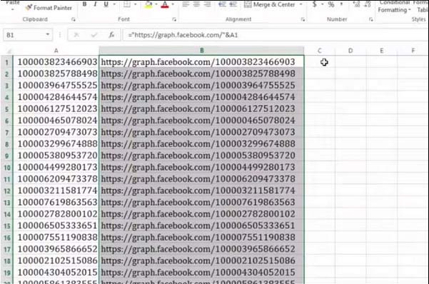429x284 pixels.
Task: Open Alignment settings dialog launcher
Action: pyautogui.click(x=303, y=19)
